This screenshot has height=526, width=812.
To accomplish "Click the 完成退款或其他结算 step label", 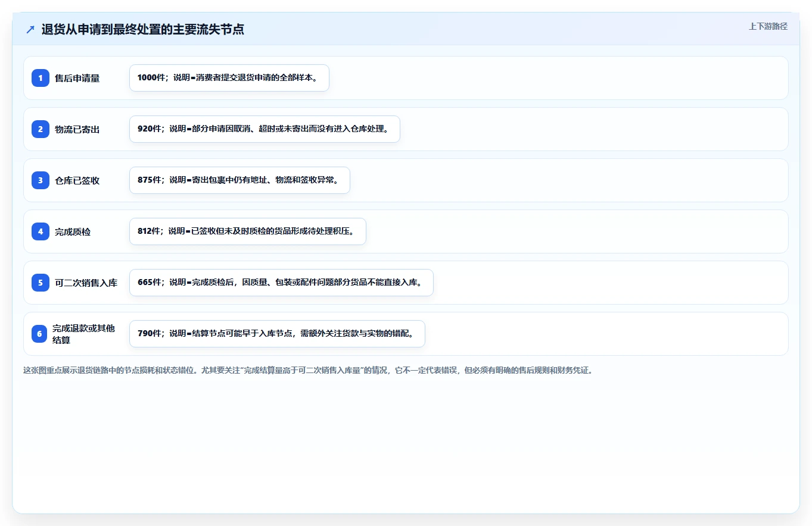I will coord(84,334).
